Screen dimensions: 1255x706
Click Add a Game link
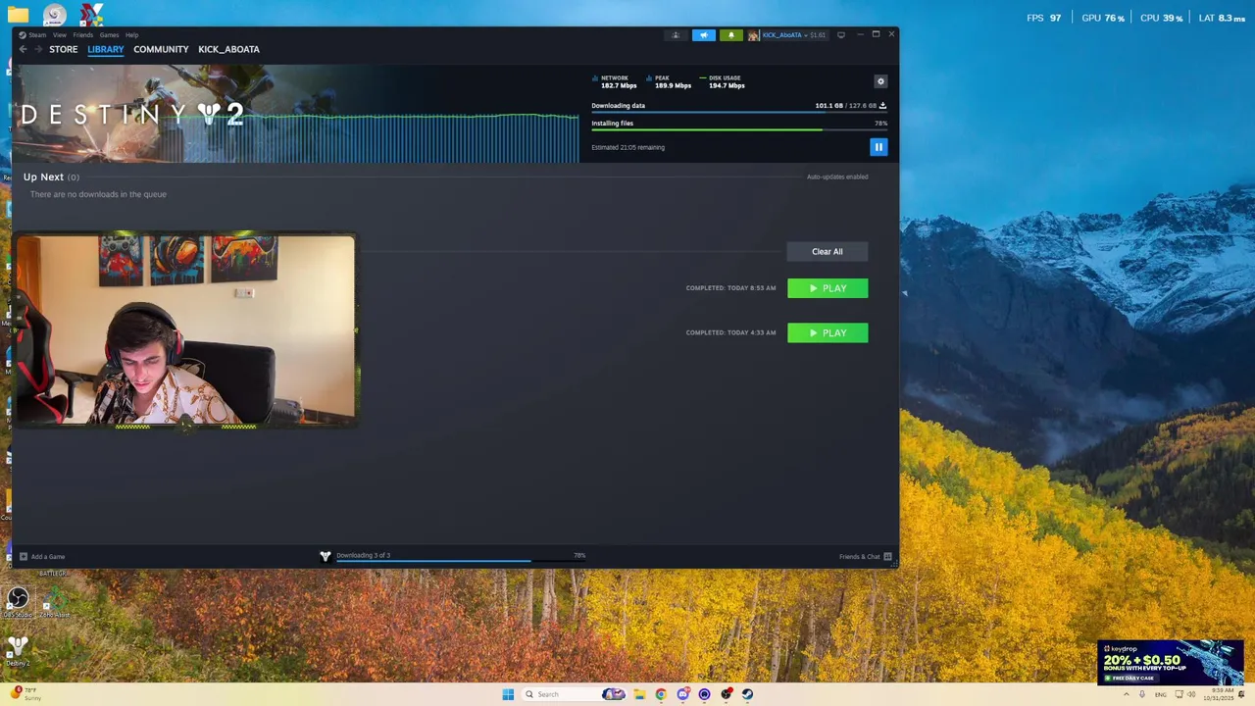click(x=48, y=557)
